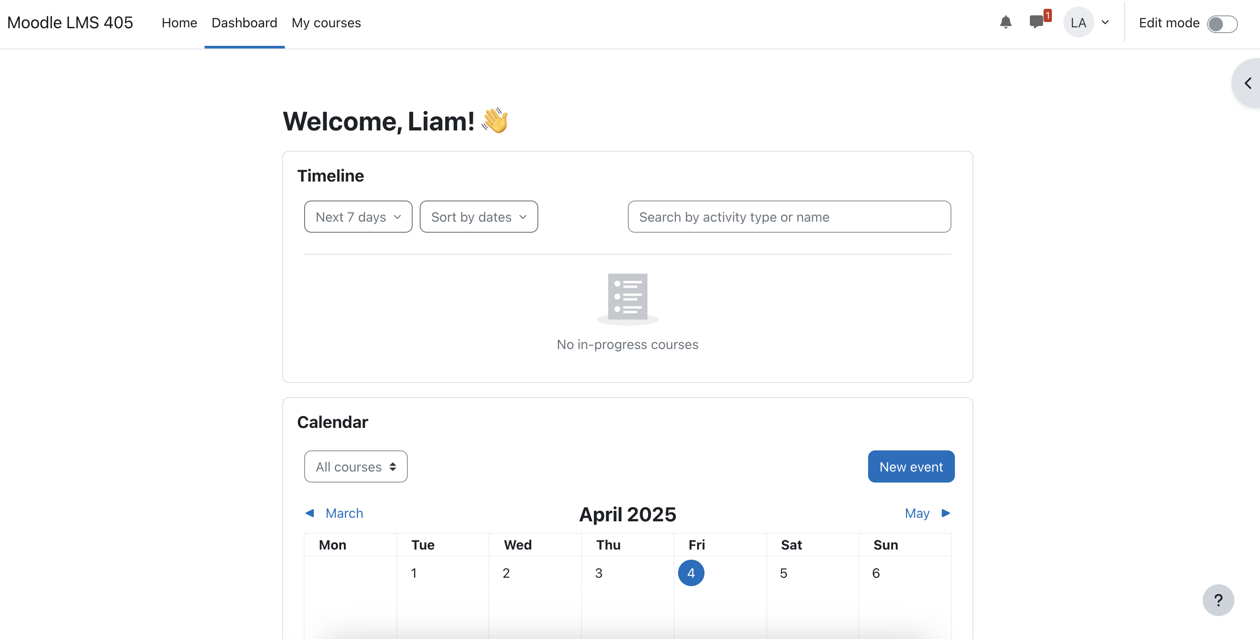Expand the user menu chevron
This screenshot has width=1260, height=639.
(1105, 22)
